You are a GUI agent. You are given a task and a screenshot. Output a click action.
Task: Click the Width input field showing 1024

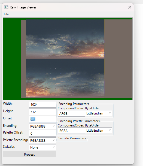(42, 104)
